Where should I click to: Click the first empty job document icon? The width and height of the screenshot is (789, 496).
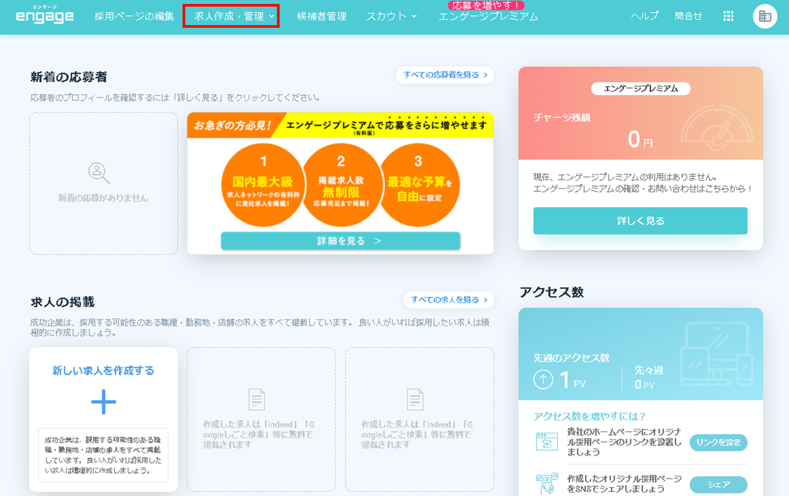click(257, 399)
